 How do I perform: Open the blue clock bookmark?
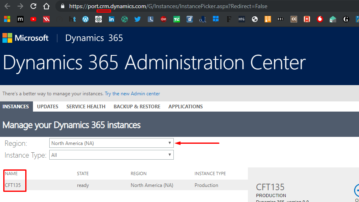(x=151, y=19)
